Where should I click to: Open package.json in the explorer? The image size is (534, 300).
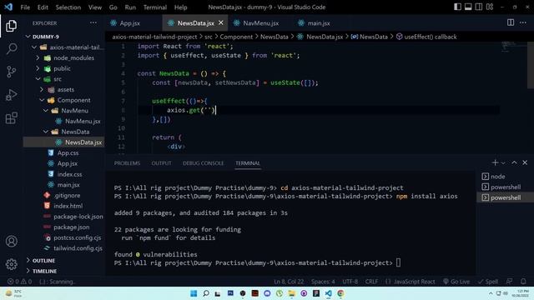coord(64,227)
